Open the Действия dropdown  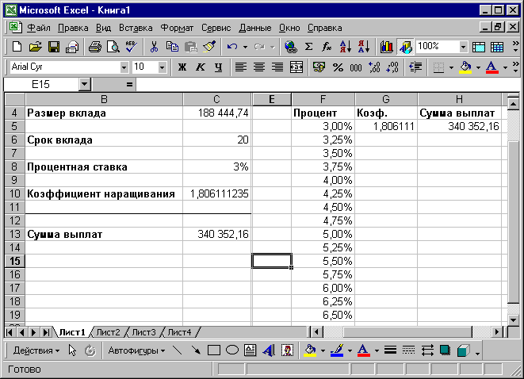pos(36,350)
